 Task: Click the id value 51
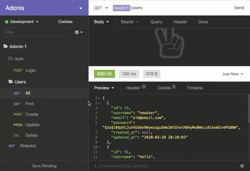126,152
